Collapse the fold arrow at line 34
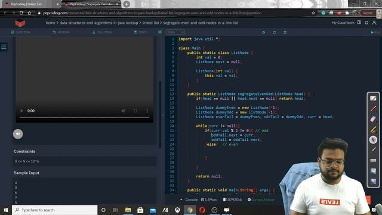This screenshot has height=215, width=382. 175,190
